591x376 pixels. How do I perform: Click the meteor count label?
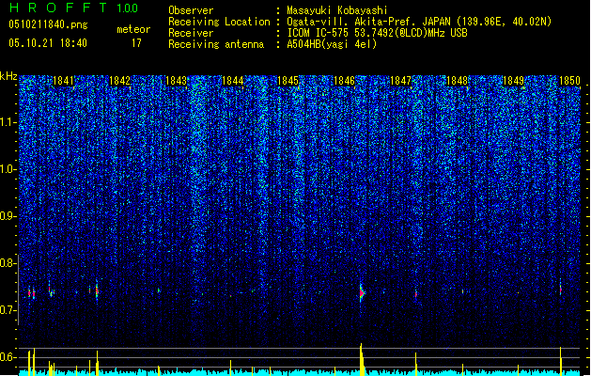point(133,29)
